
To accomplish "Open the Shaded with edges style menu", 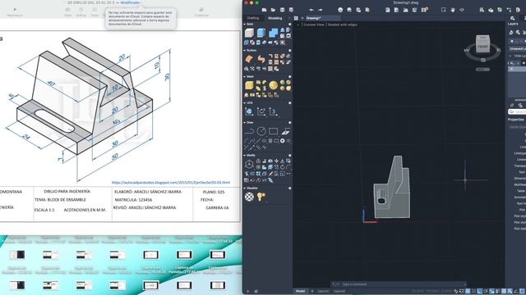I will (x=343, y=25).
